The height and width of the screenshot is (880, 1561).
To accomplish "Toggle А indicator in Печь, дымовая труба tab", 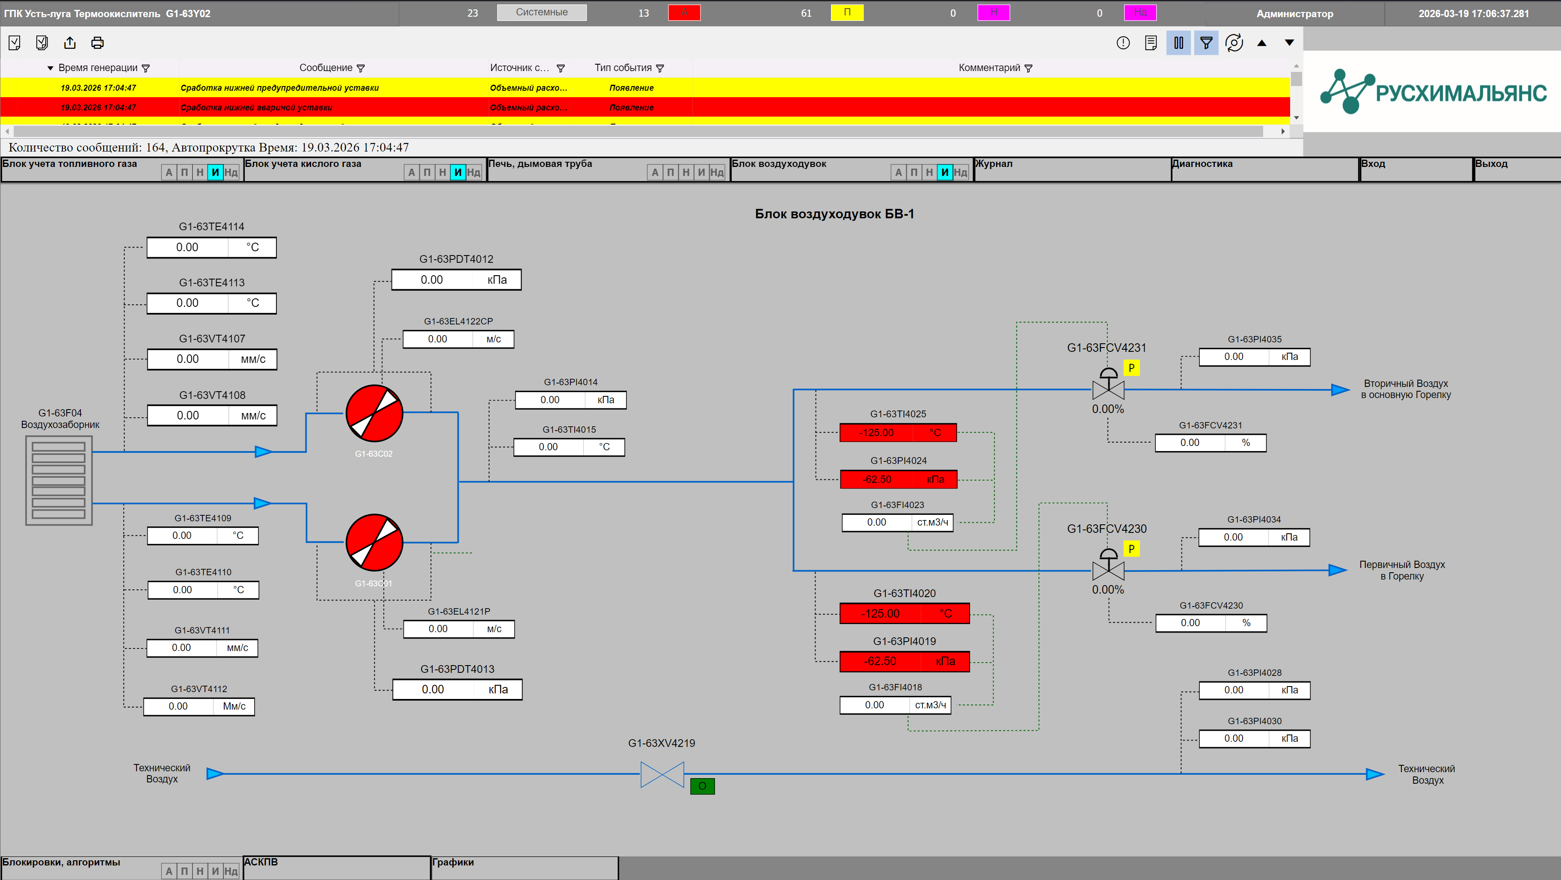I will pyautogui.click(x=655, y=173).
